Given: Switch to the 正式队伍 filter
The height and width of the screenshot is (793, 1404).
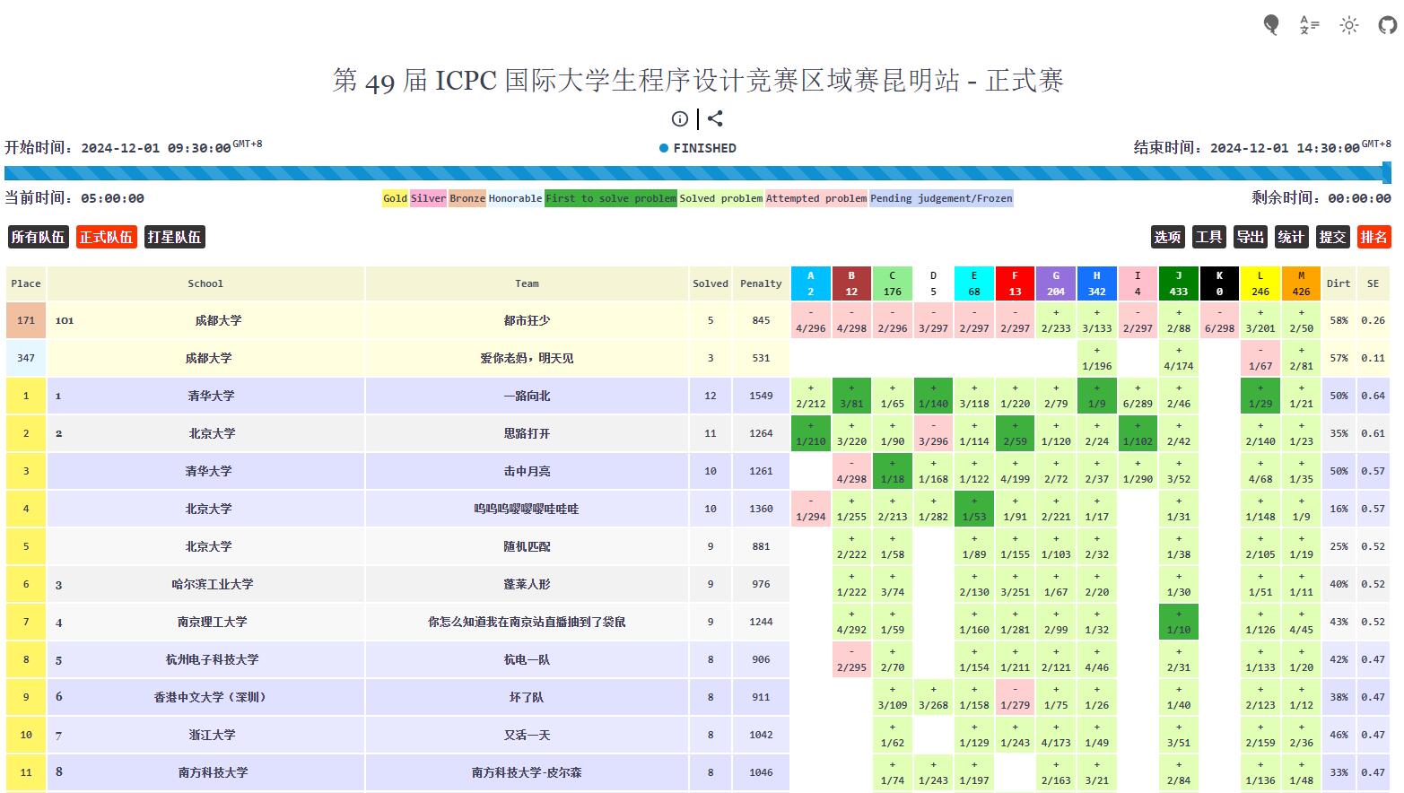Looking at the screenshot, I should pyautogui.click(x=106, y=237).
